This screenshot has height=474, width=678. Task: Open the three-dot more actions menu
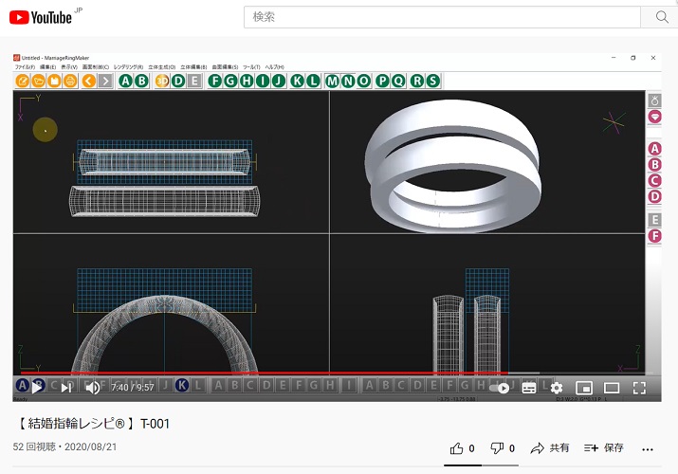pos(649,448)
